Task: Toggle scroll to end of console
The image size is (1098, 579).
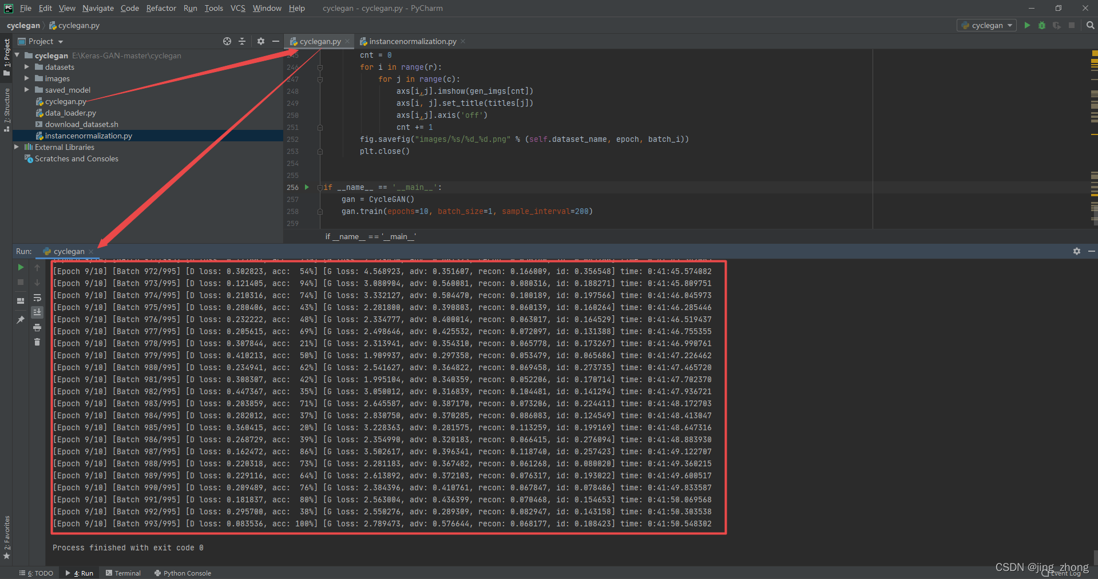Action: click(x=37, y=312)
